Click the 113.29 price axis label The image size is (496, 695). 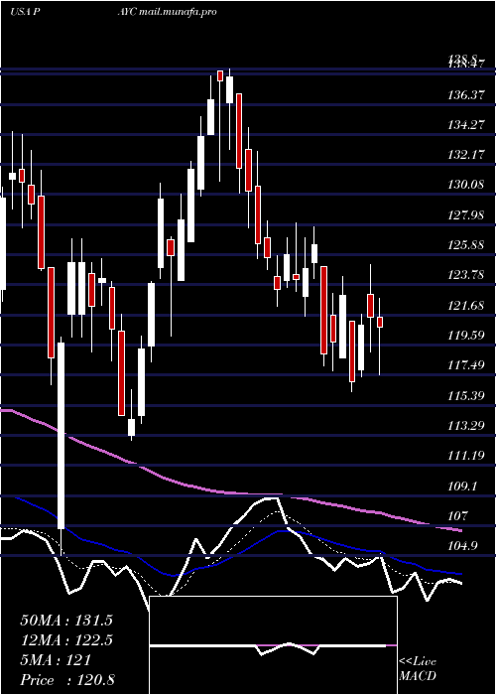click(x=466, y=426)
